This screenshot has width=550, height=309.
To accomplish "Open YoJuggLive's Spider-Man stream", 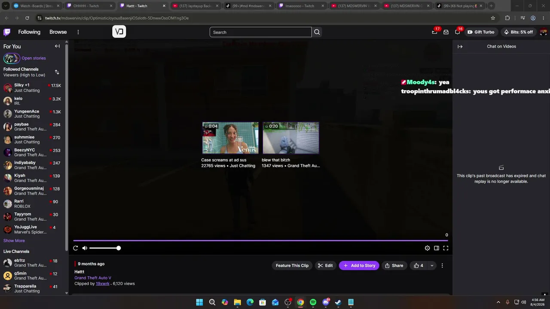I will pos(33,230).
